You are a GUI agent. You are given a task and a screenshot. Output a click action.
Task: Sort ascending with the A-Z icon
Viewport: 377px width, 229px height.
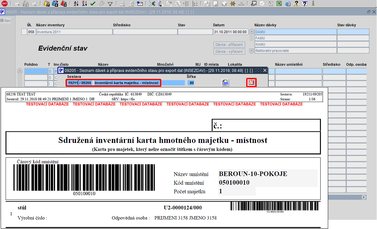76,4
